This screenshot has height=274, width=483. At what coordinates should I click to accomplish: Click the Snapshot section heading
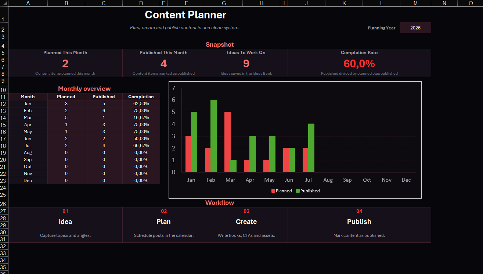tap(220, 45)
